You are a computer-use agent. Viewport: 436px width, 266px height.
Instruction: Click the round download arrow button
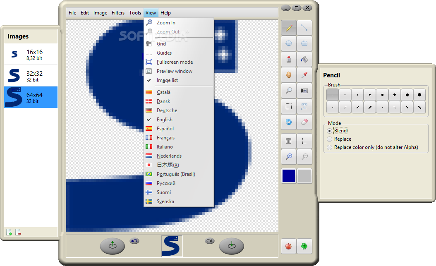tap(231, 246)
